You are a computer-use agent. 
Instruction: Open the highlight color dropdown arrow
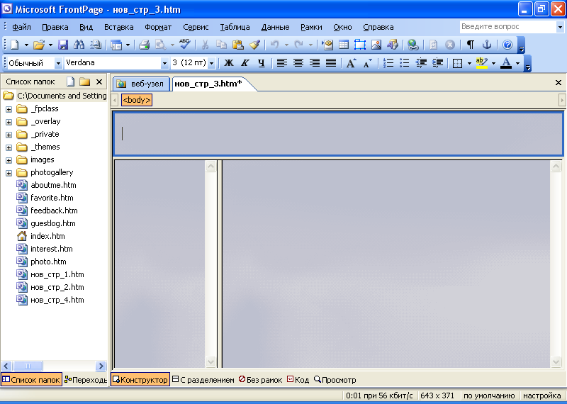click(x=493, y=63)
